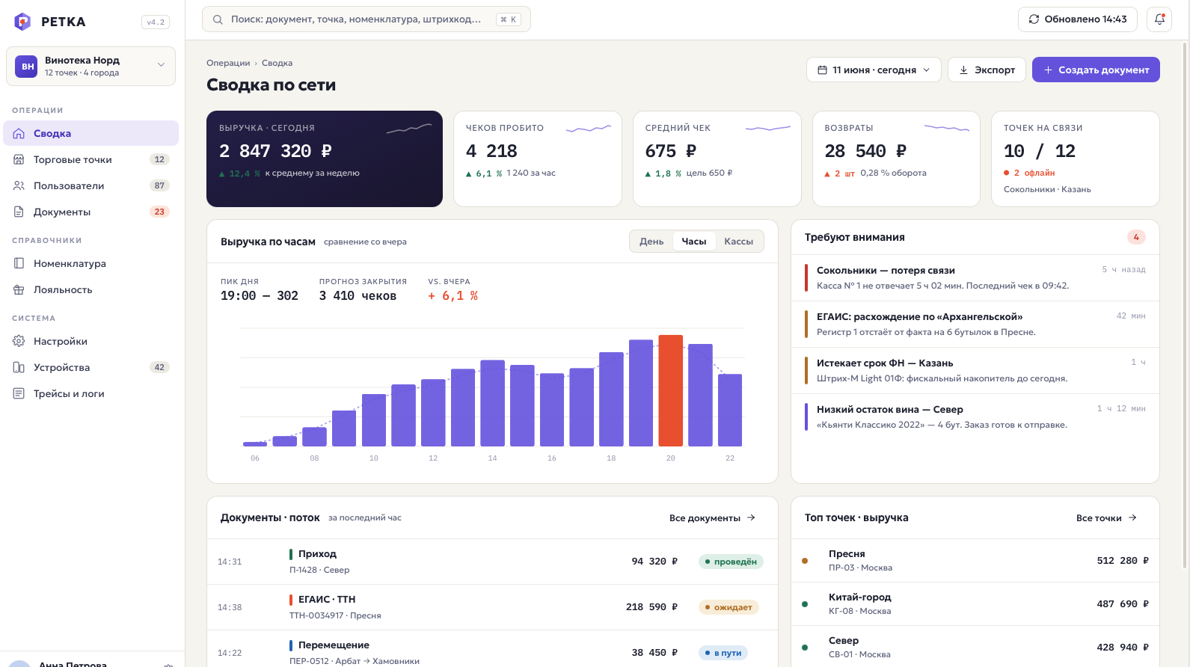This screenshot has height=667, width=1190.
Task: Open the Все документы link
Action: (x=712, y=518)
